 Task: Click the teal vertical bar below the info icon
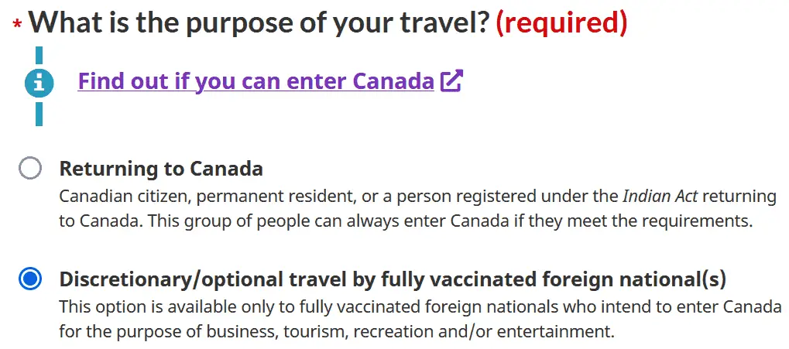39,112
